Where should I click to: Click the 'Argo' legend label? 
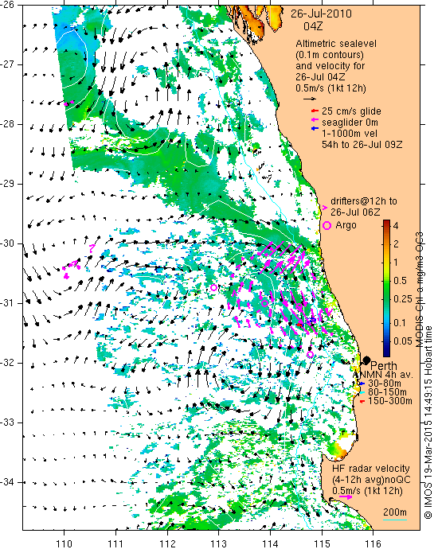346,225
